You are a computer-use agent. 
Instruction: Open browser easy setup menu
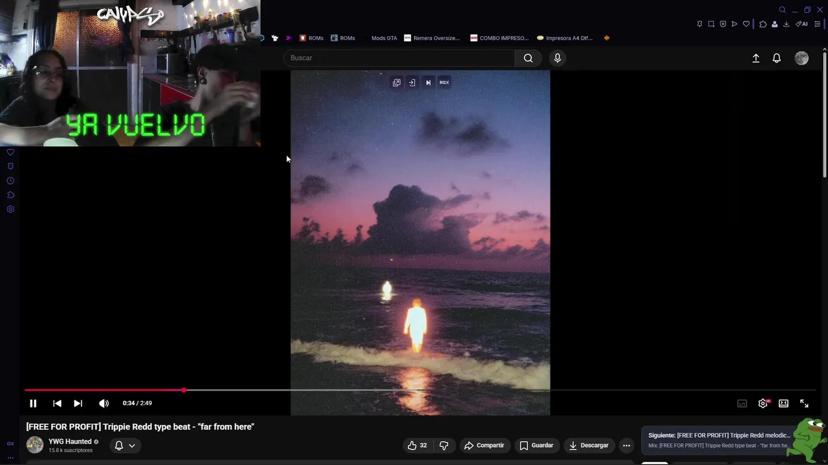(818, 24)
